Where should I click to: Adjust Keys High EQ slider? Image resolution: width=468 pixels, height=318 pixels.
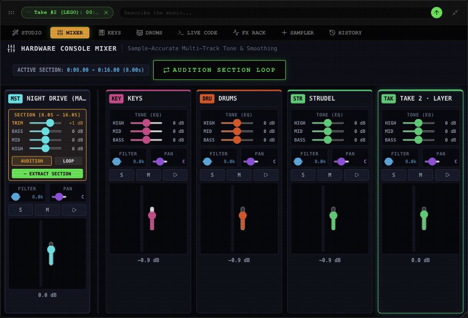146,123
